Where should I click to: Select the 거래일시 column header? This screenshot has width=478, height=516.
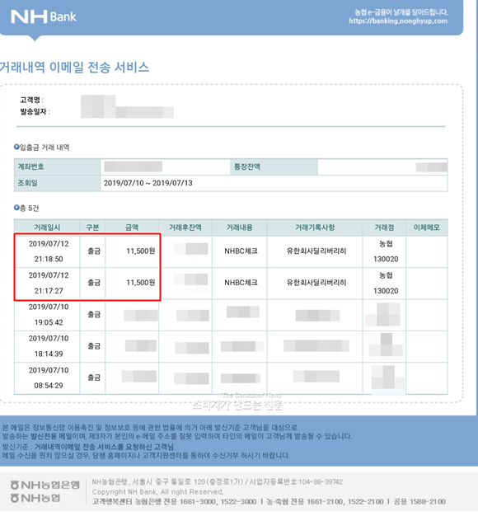pyautogui.click(x=47, y=228)
